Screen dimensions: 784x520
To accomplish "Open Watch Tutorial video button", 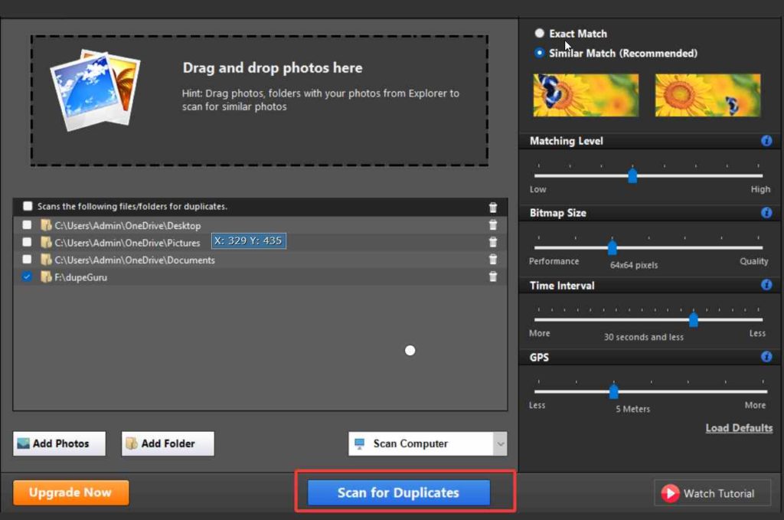I will click(x=713, y=493).
